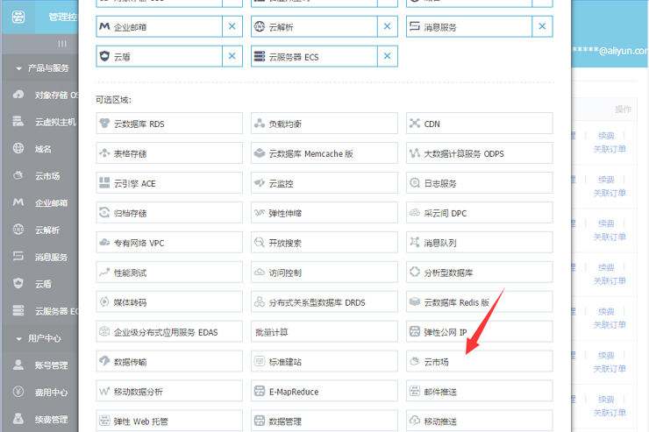Image resolution: width=649 pixels, height=432 pixels.
Task: Click the 数据传输 icon
Action: point(104,360)
